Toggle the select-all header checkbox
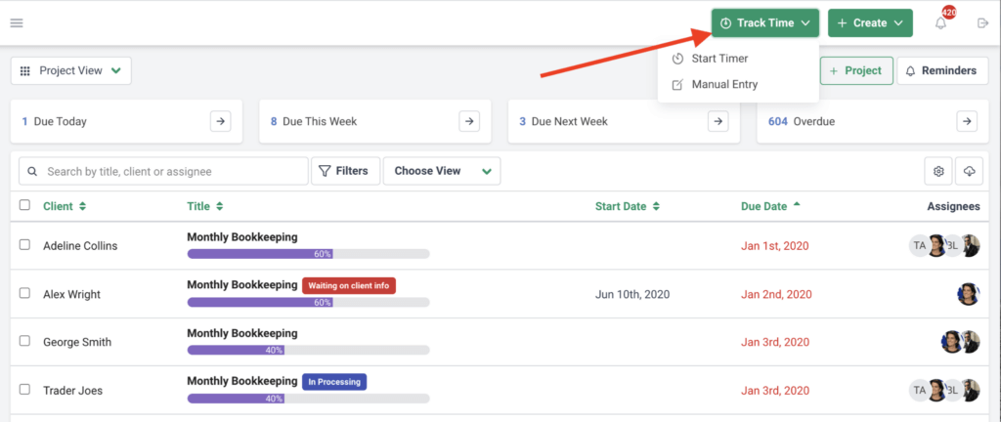 pos(25,205)
